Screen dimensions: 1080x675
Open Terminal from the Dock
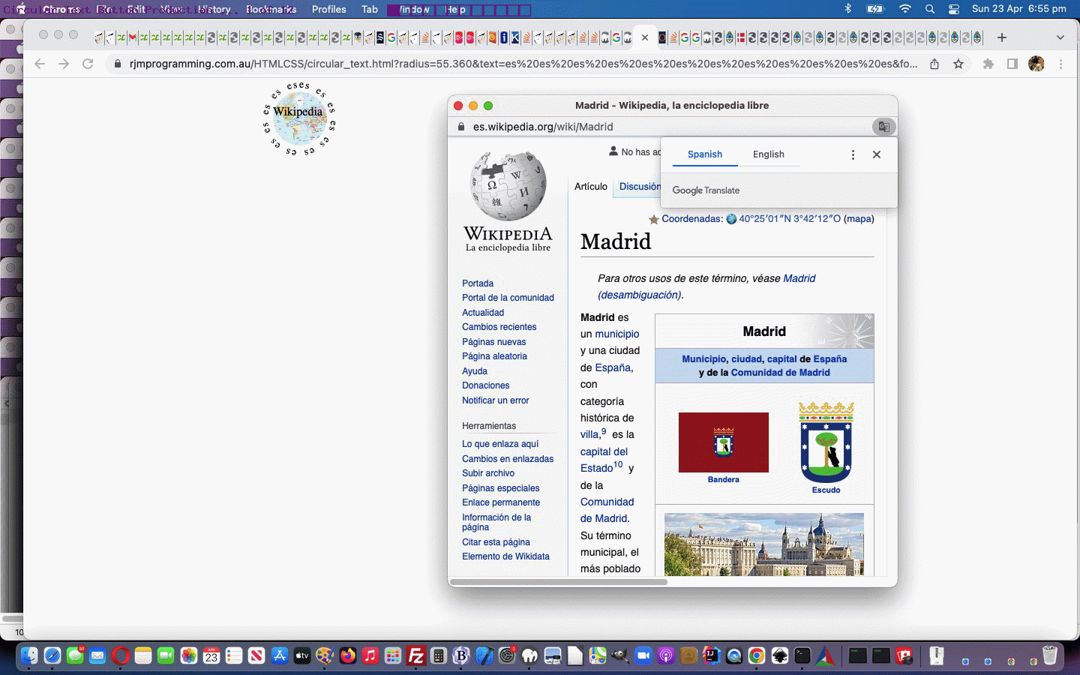802,656
